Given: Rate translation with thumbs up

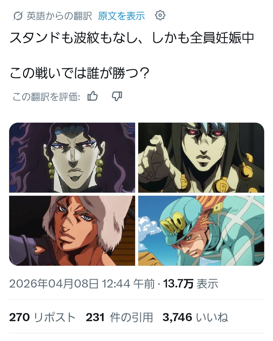Looking at the screenshot, I should click(x=92, y=96).
